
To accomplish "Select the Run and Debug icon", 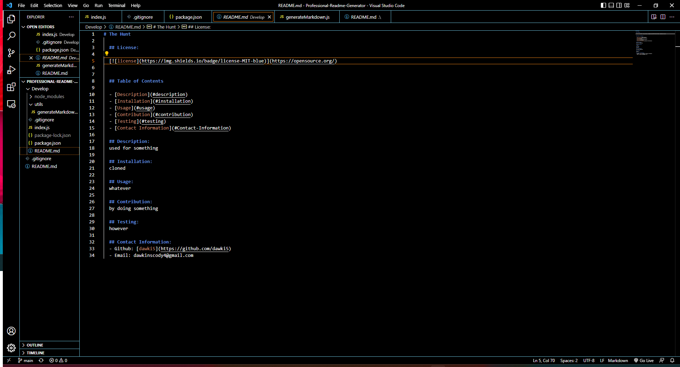I will point(11,70).
